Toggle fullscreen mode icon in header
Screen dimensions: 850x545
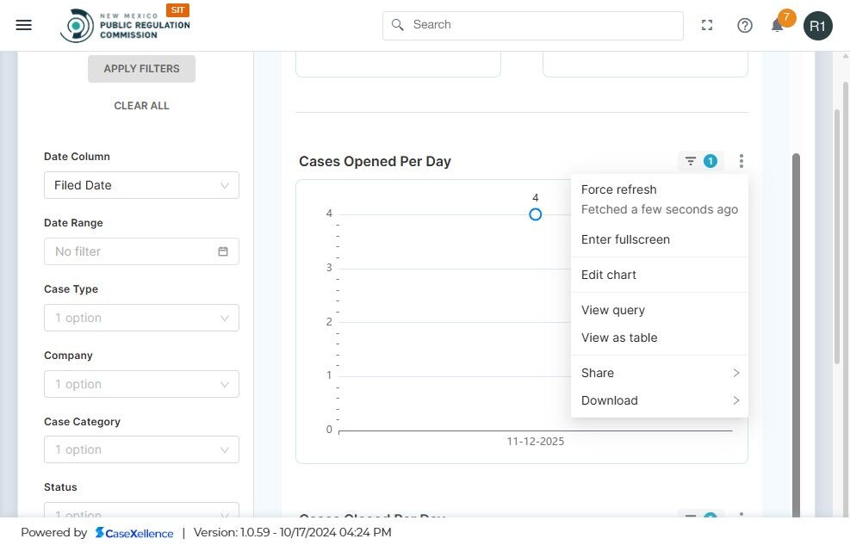click(x=707, y=25)
